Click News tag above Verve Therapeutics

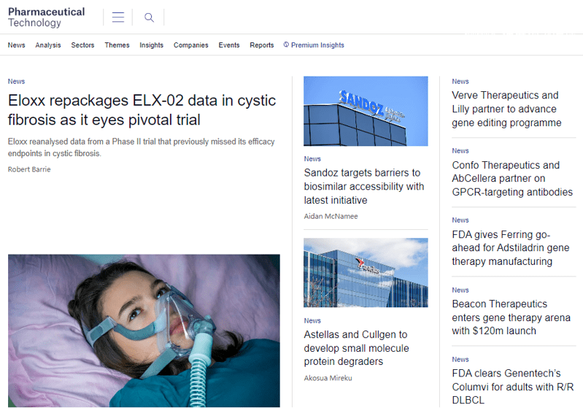point(460,82)
